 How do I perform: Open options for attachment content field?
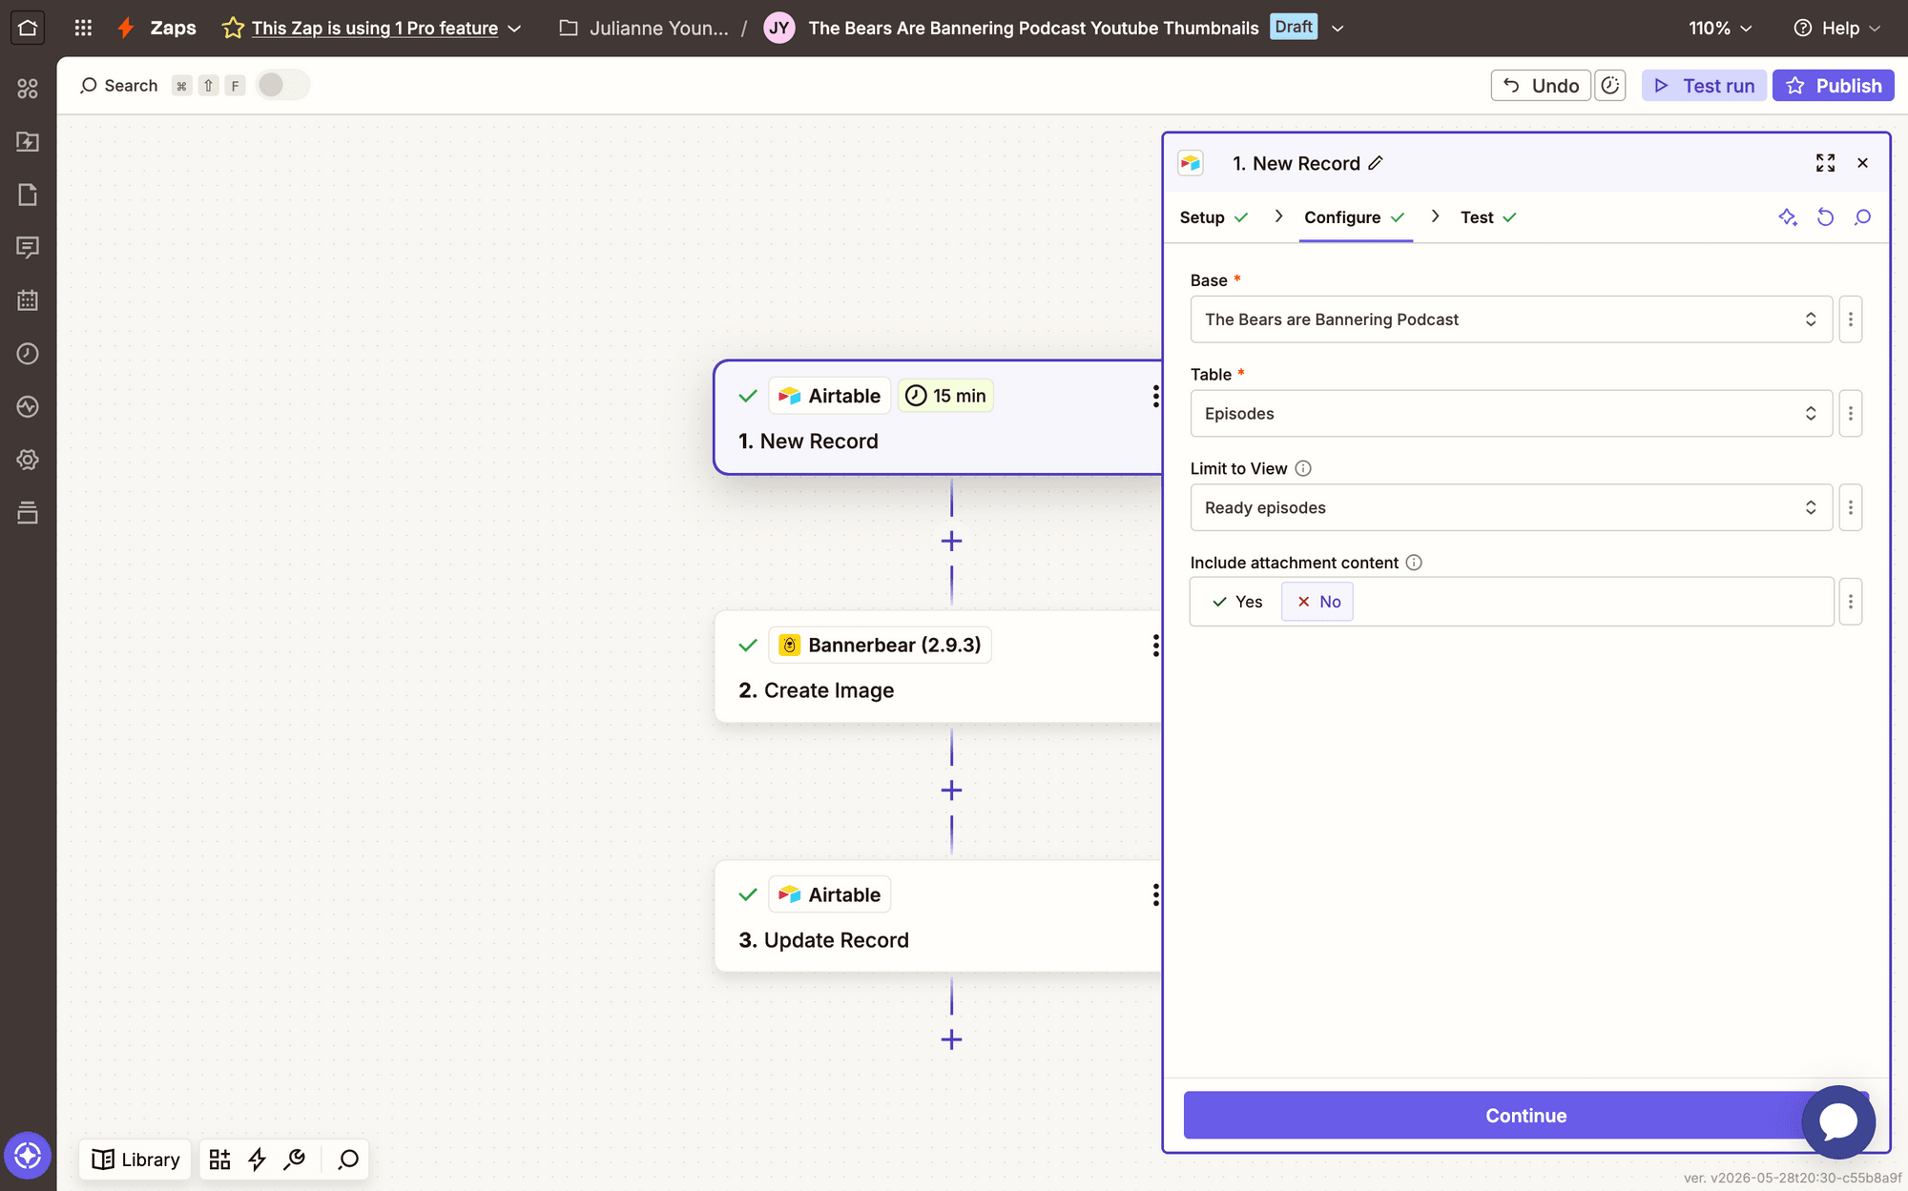tap(1851, 602)
